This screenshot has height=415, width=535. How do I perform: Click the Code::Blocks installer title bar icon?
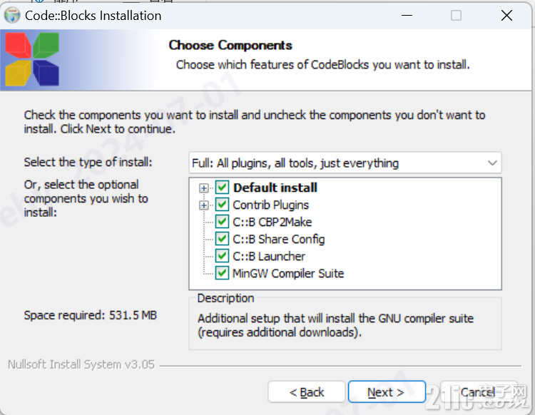click(x=12, y=16)
